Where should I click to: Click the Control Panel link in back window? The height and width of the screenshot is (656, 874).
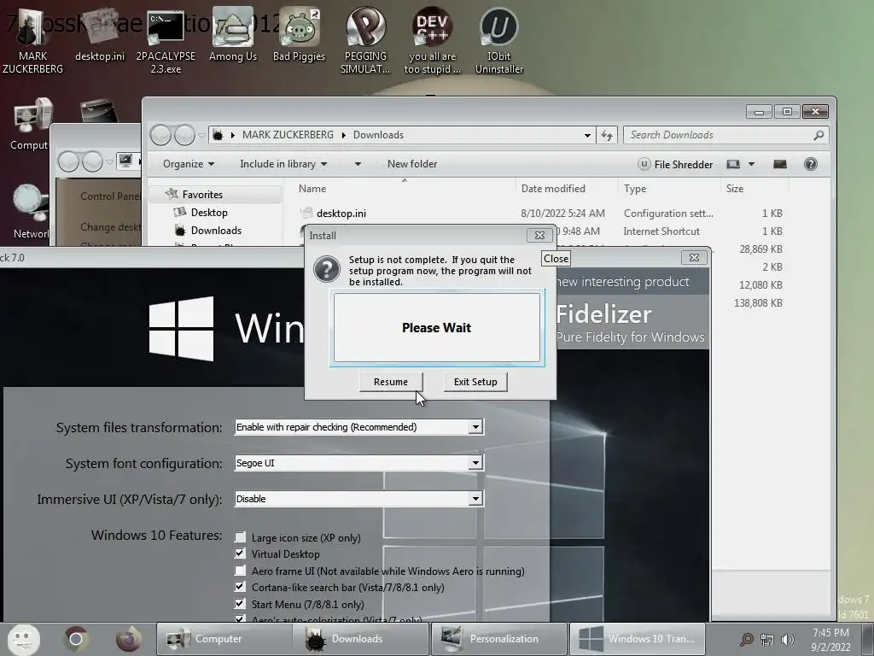click(x=110, y=196)
